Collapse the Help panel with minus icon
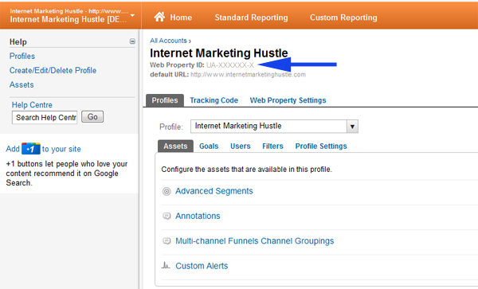The width and height of the screenshot is (478, 289). click(132, 41)
